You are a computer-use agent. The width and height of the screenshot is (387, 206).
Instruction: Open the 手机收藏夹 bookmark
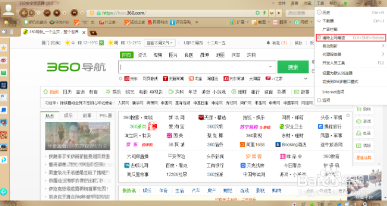pyautogui.click(x=35, y=22)
